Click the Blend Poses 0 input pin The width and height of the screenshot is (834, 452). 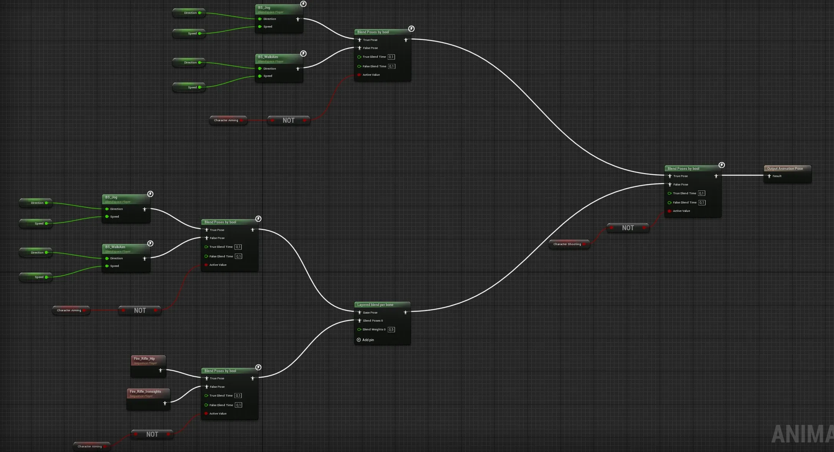click(359, 321)
